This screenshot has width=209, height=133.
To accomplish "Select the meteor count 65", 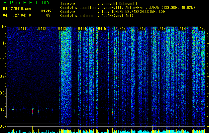I will (x=48, y=15).
